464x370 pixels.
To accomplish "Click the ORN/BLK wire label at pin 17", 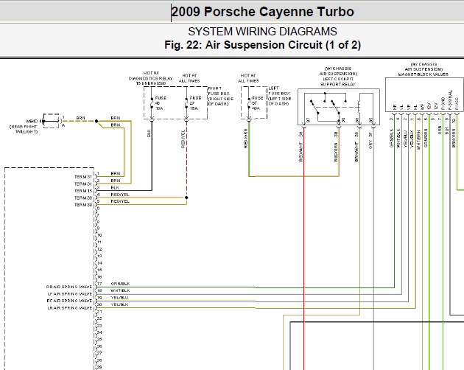I will [x=121, y=284].
